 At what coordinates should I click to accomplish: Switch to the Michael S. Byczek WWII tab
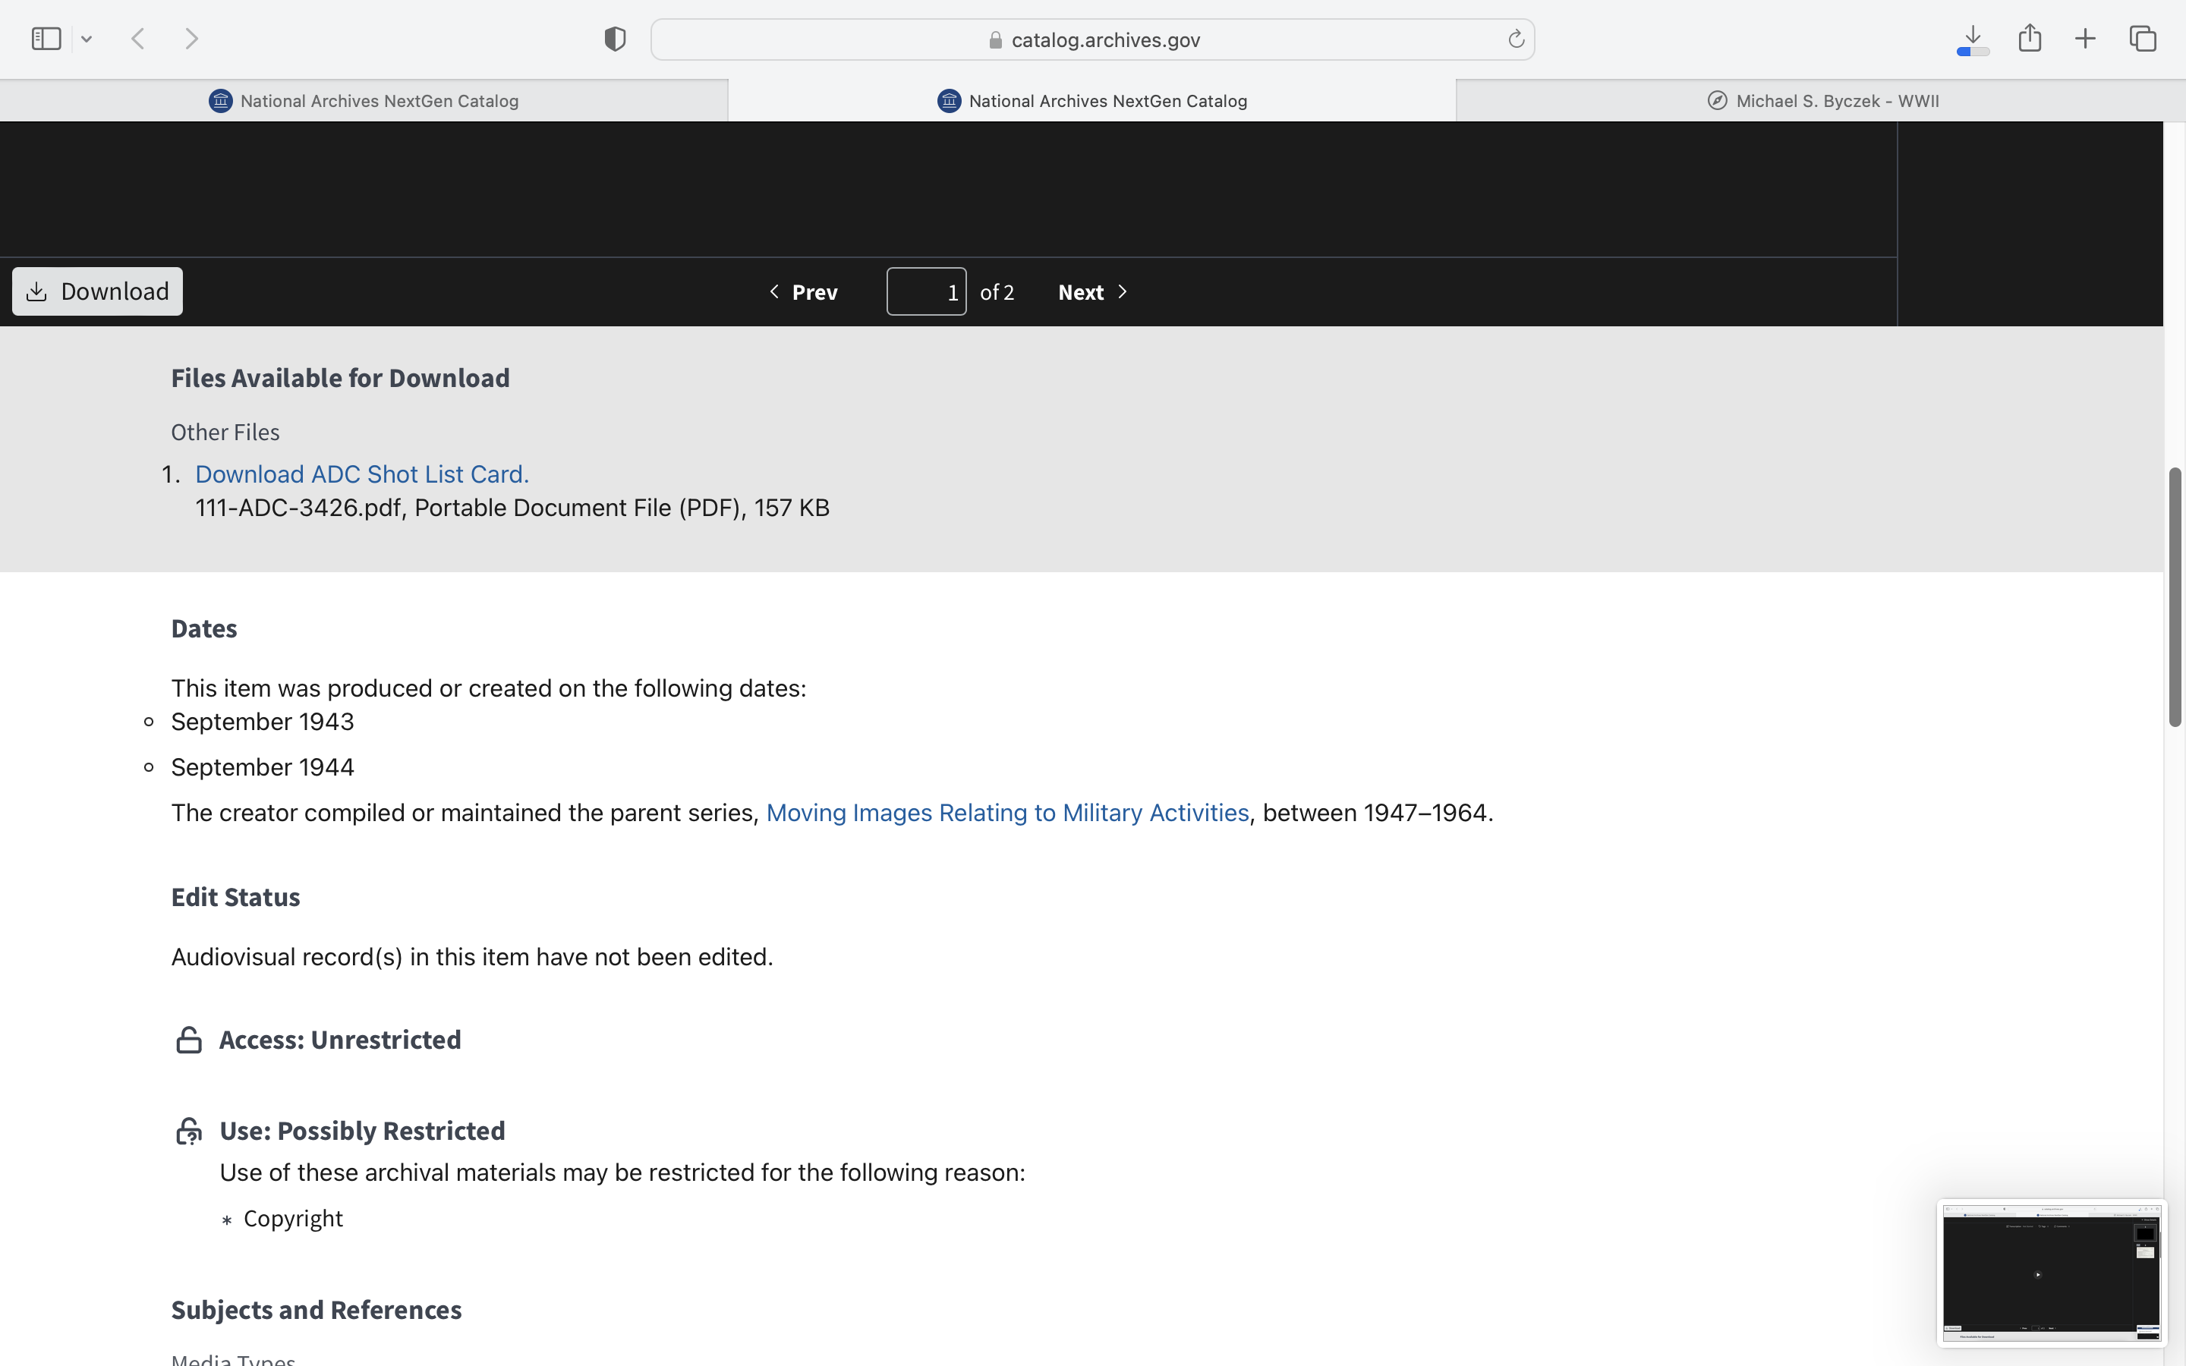point(1822,100)
